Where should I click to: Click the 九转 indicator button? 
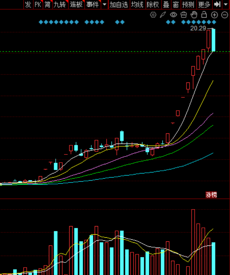tap(59, 4)
